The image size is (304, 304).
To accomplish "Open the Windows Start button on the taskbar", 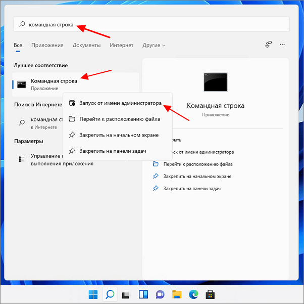I will click(93, 294).
